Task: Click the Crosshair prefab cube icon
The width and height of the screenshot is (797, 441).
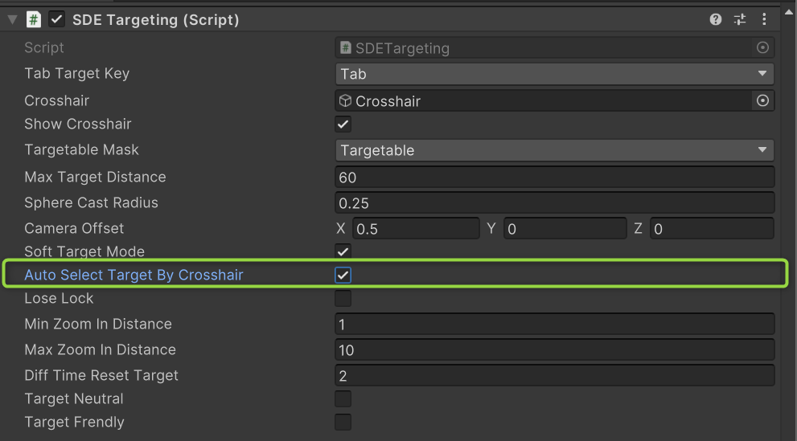Action: click(x=345, y=101)
